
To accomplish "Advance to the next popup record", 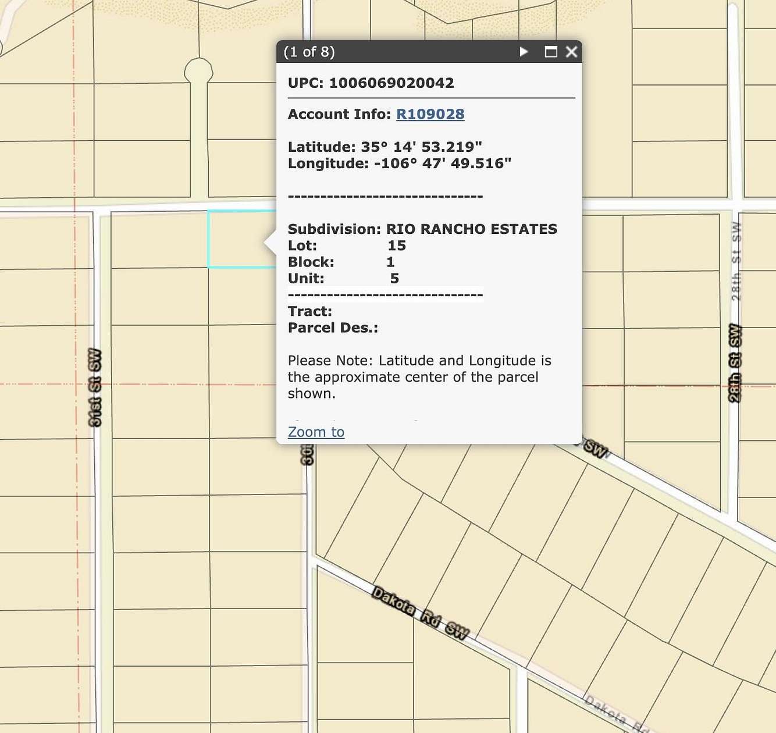I will pos(524,52).
